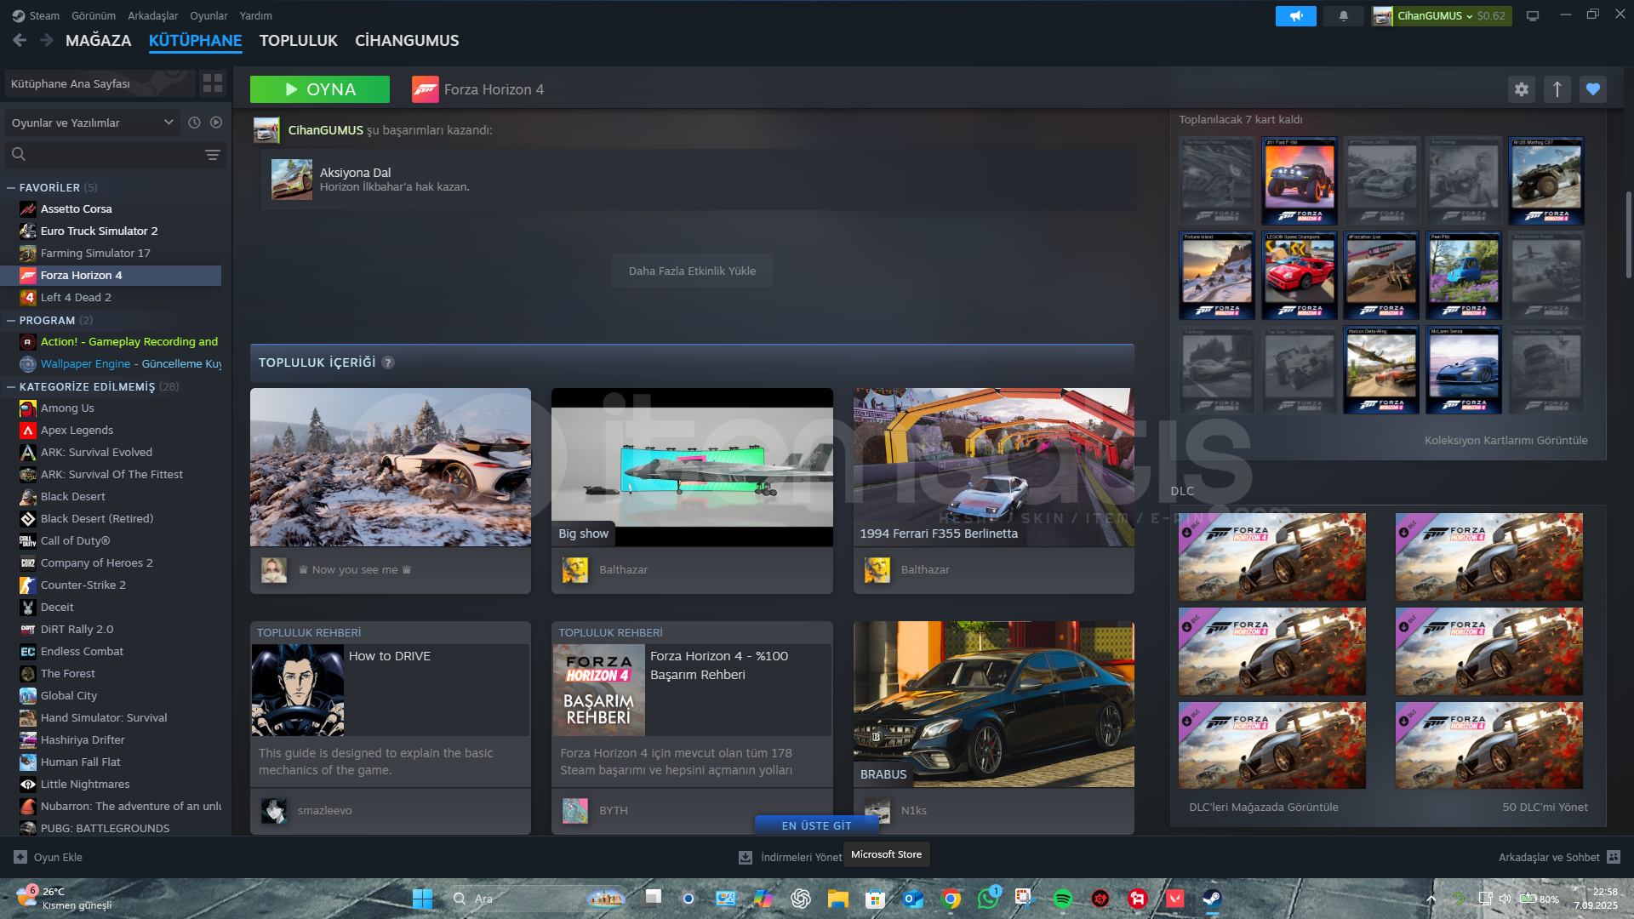This screenshot has height=919, width=1634.
Task: Switch to the TOPLULUK tab
Action: coord(299,40)
